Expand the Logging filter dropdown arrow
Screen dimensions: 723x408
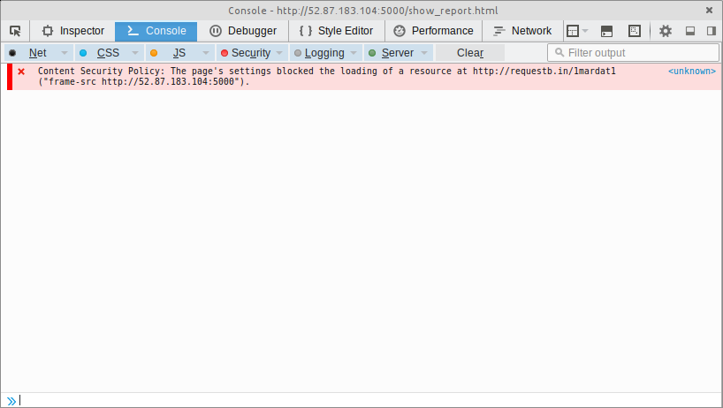[x=354, y=53]
